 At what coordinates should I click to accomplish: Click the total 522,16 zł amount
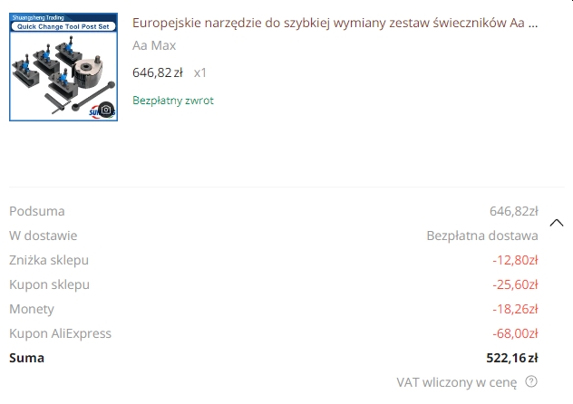(511, 358)
